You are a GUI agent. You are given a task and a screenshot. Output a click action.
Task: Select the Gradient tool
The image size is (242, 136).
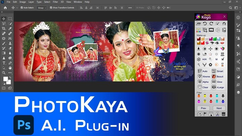[4, 53]
